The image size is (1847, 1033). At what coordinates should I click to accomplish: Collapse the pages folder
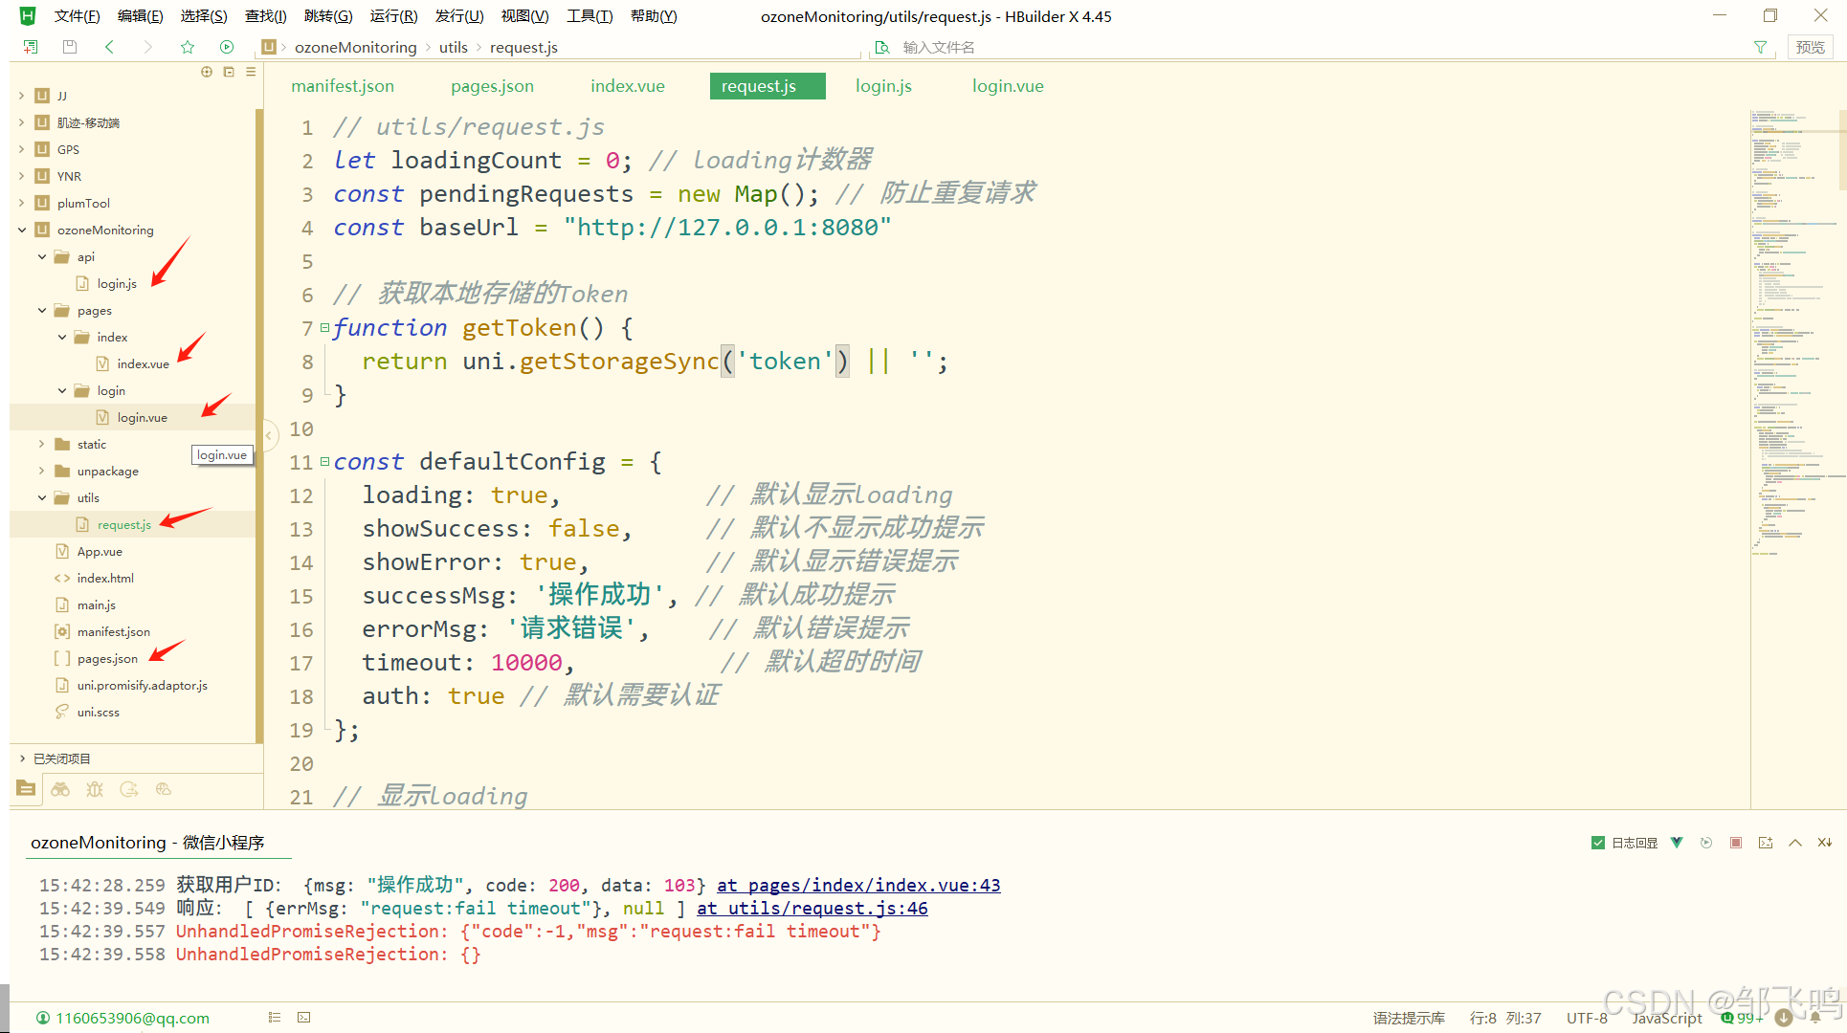click(42, 310)
